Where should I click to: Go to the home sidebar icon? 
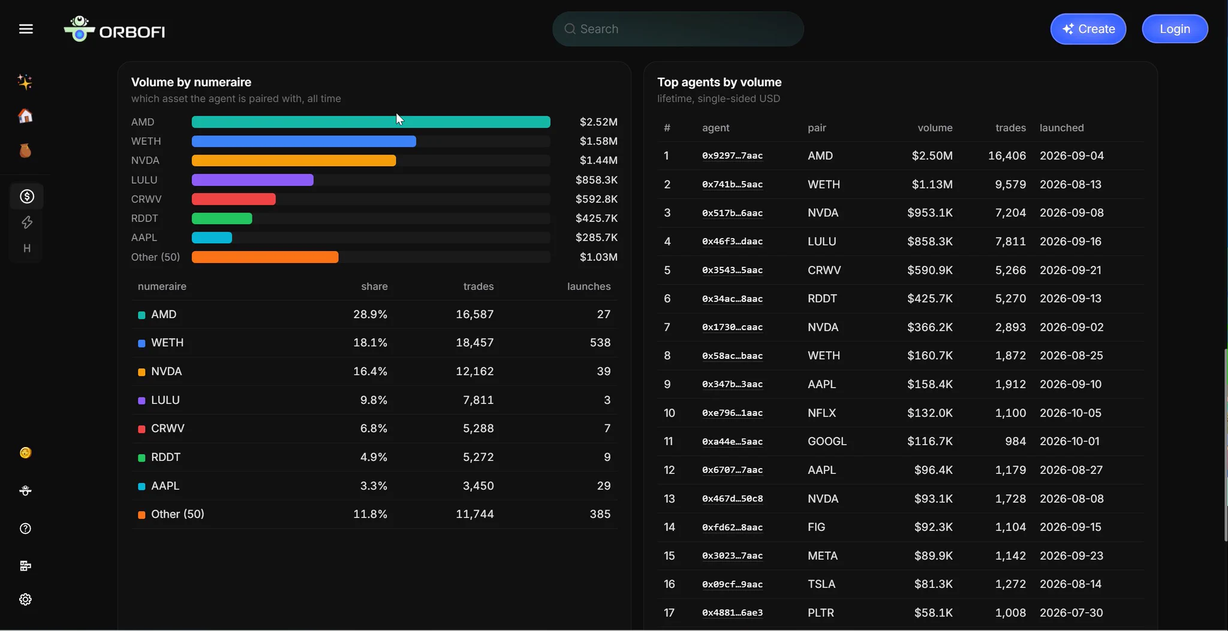pos(25,116)
